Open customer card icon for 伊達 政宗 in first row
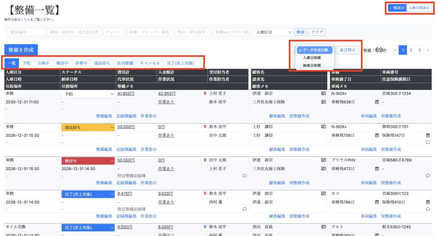The width and height of the screenshot is (436, 236). pos(323,94)
